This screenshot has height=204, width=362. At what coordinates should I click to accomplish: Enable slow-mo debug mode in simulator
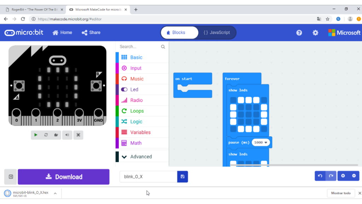tap(56, 135)
